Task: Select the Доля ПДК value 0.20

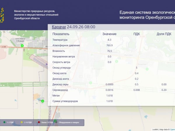Action: 164,90
